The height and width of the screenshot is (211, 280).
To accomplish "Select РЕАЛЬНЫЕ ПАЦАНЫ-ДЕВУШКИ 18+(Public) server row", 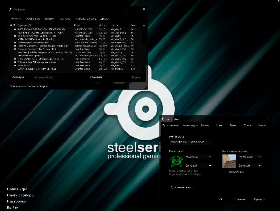I will pos(76,33).
